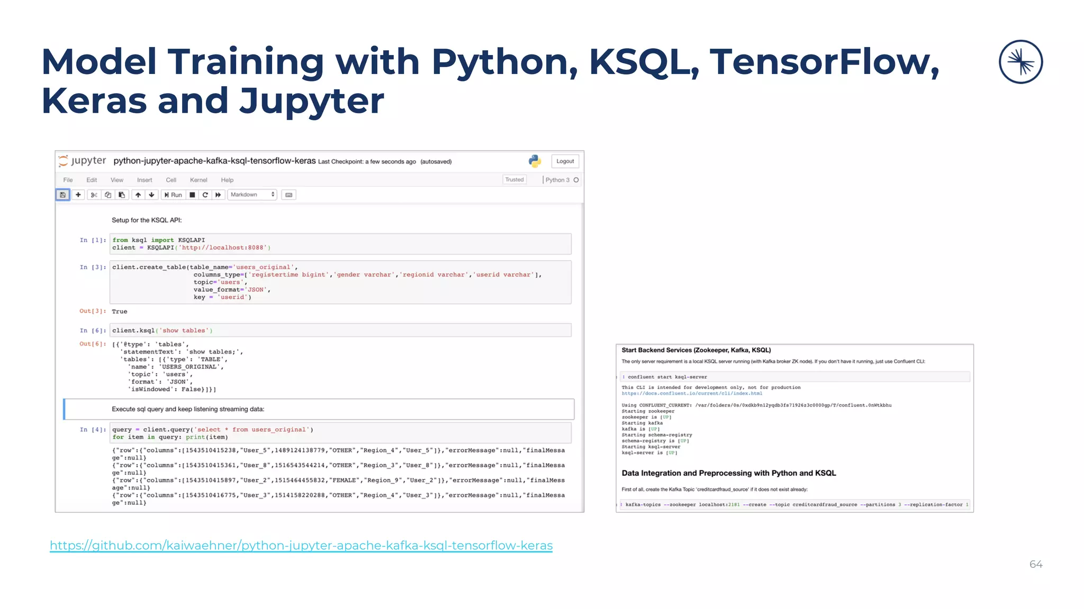Interrupt the kernel with stop icon
1084x609 pixels.
(192, 195)
